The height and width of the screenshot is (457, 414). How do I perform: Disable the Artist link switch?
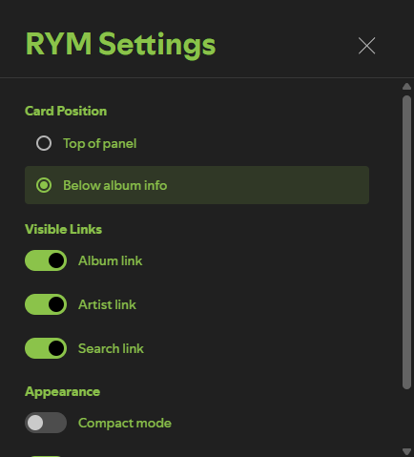click(x=46, y=304)
